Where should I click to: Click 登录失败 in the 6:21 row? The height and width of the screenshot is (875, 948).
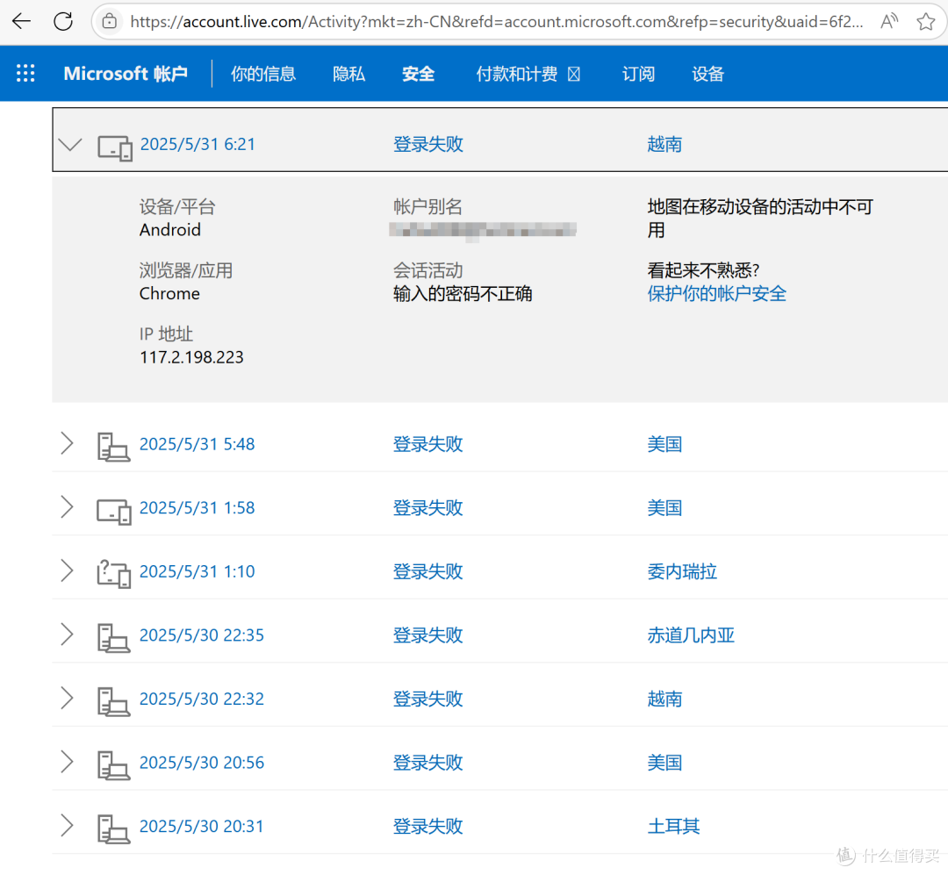428,145
